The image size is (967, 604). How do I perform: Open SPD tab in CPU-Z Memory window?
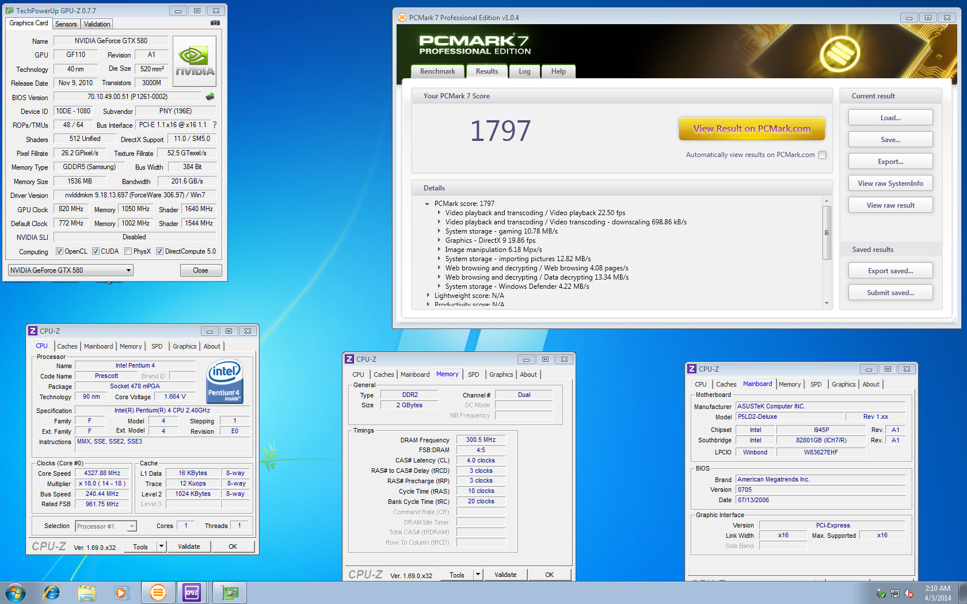coord(473,374)
